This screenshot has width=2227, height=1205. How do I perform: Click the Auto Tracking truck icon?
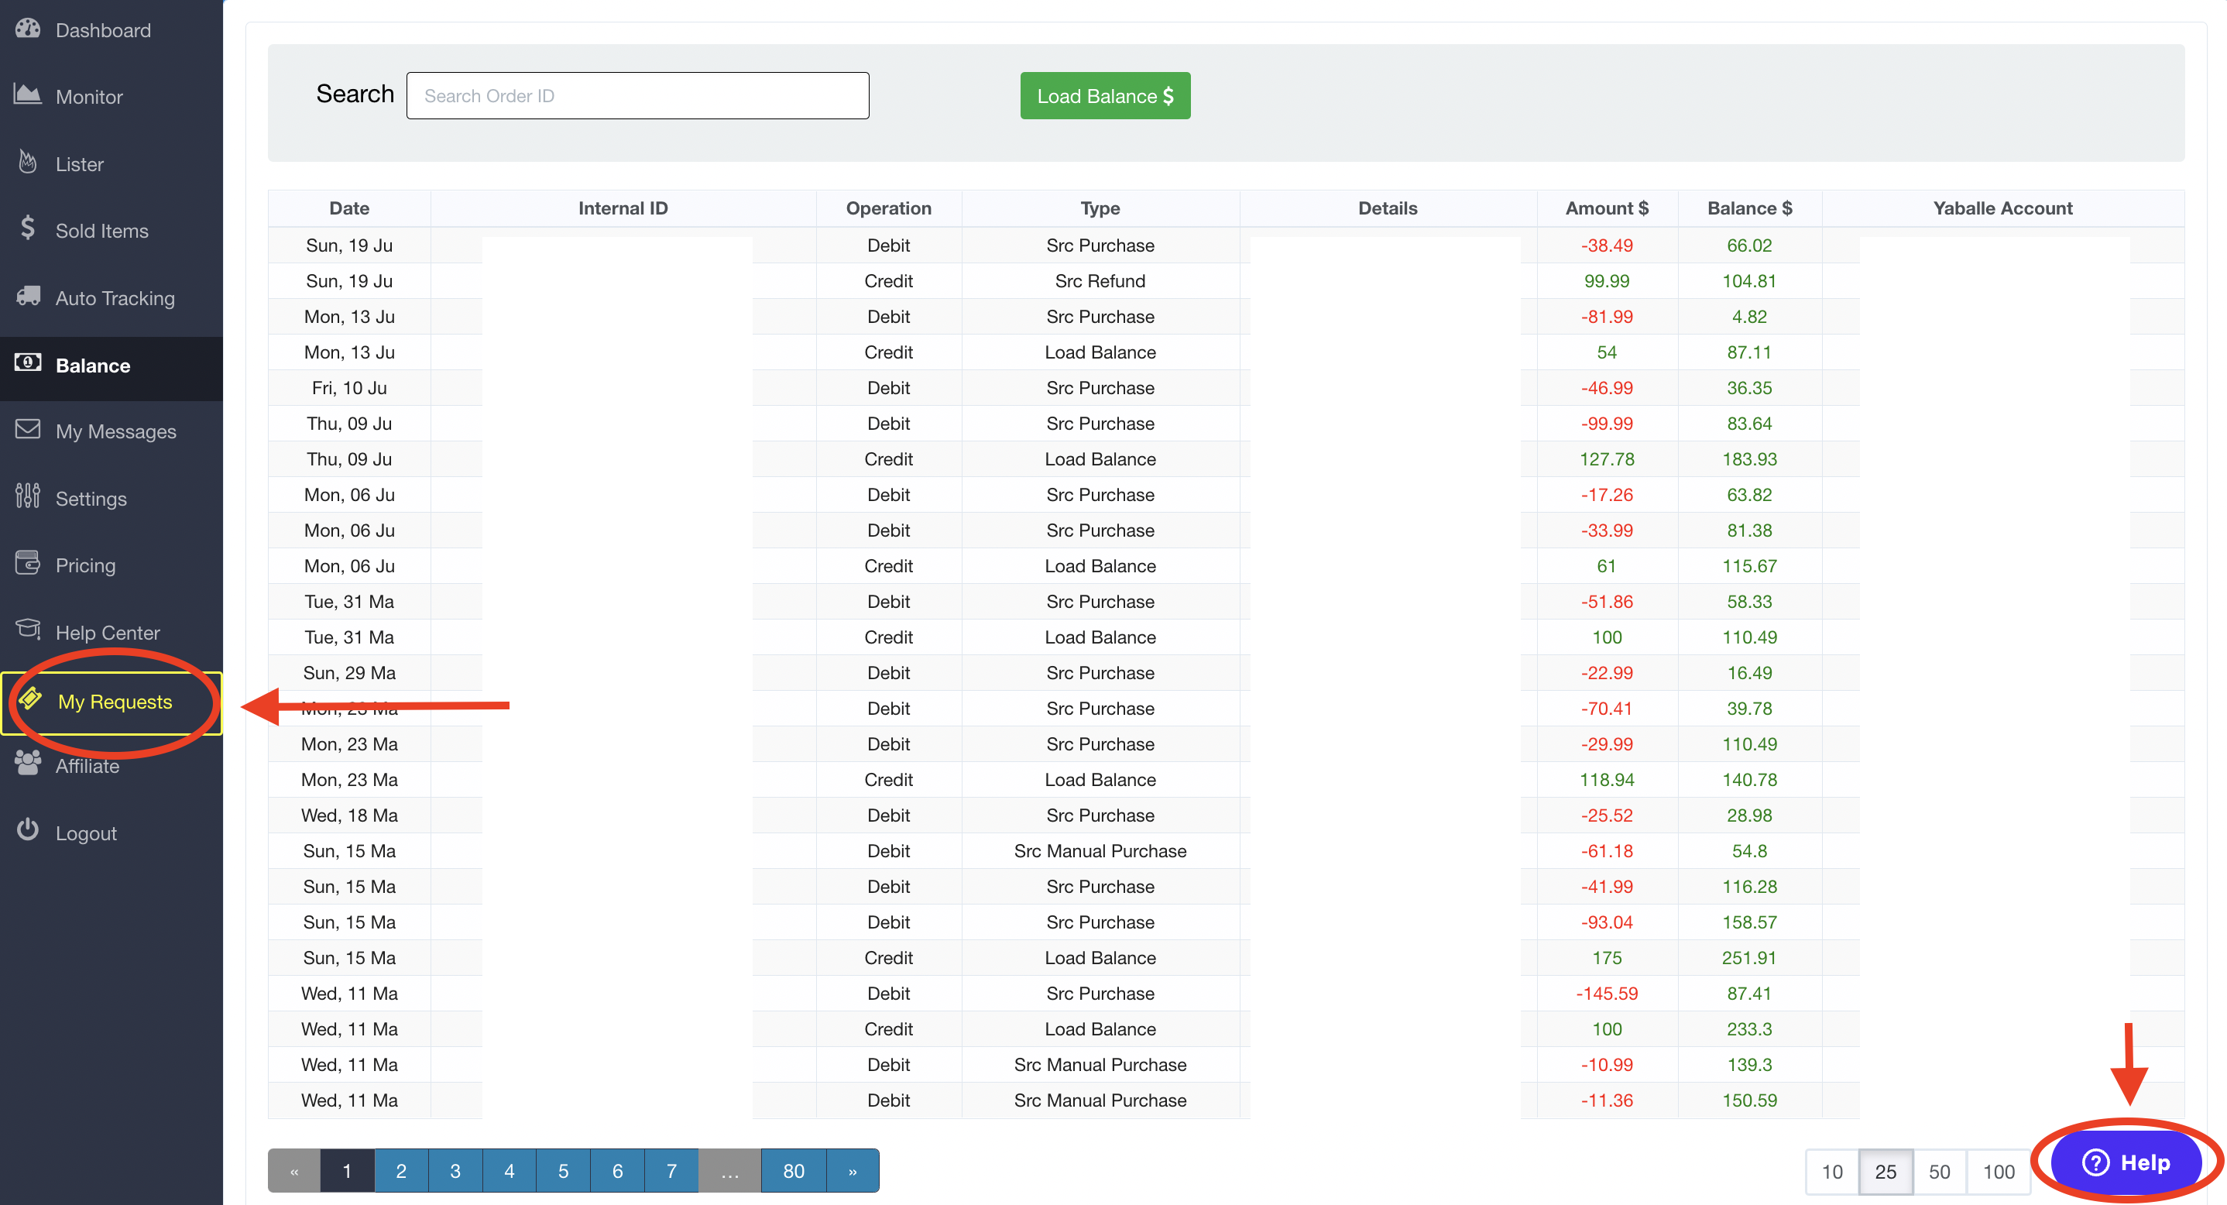28,297
